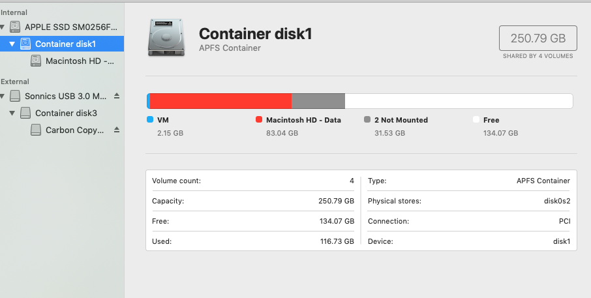The image size is (591, 298).
Task: Click the Carbon Copy volume icon
Action: [x=36, y=130]
